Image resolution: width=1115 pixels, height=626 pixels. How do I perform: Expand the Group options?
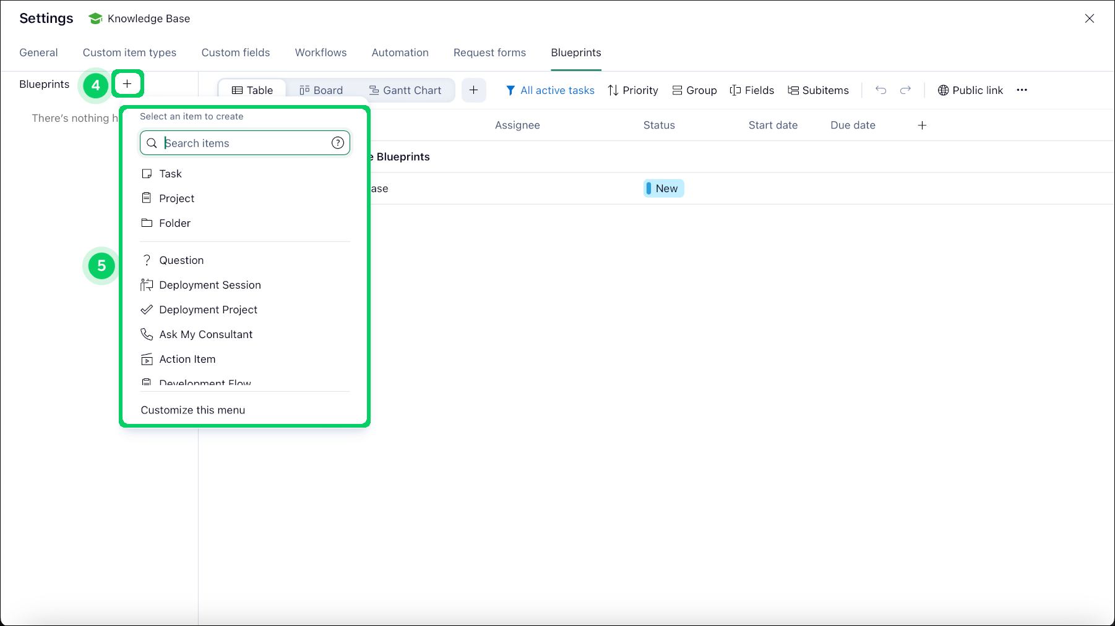point(694,90)
